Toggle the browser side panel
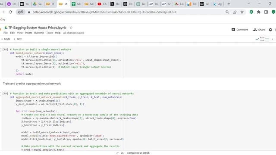This screenshot has width=276, height=155. 266,12
